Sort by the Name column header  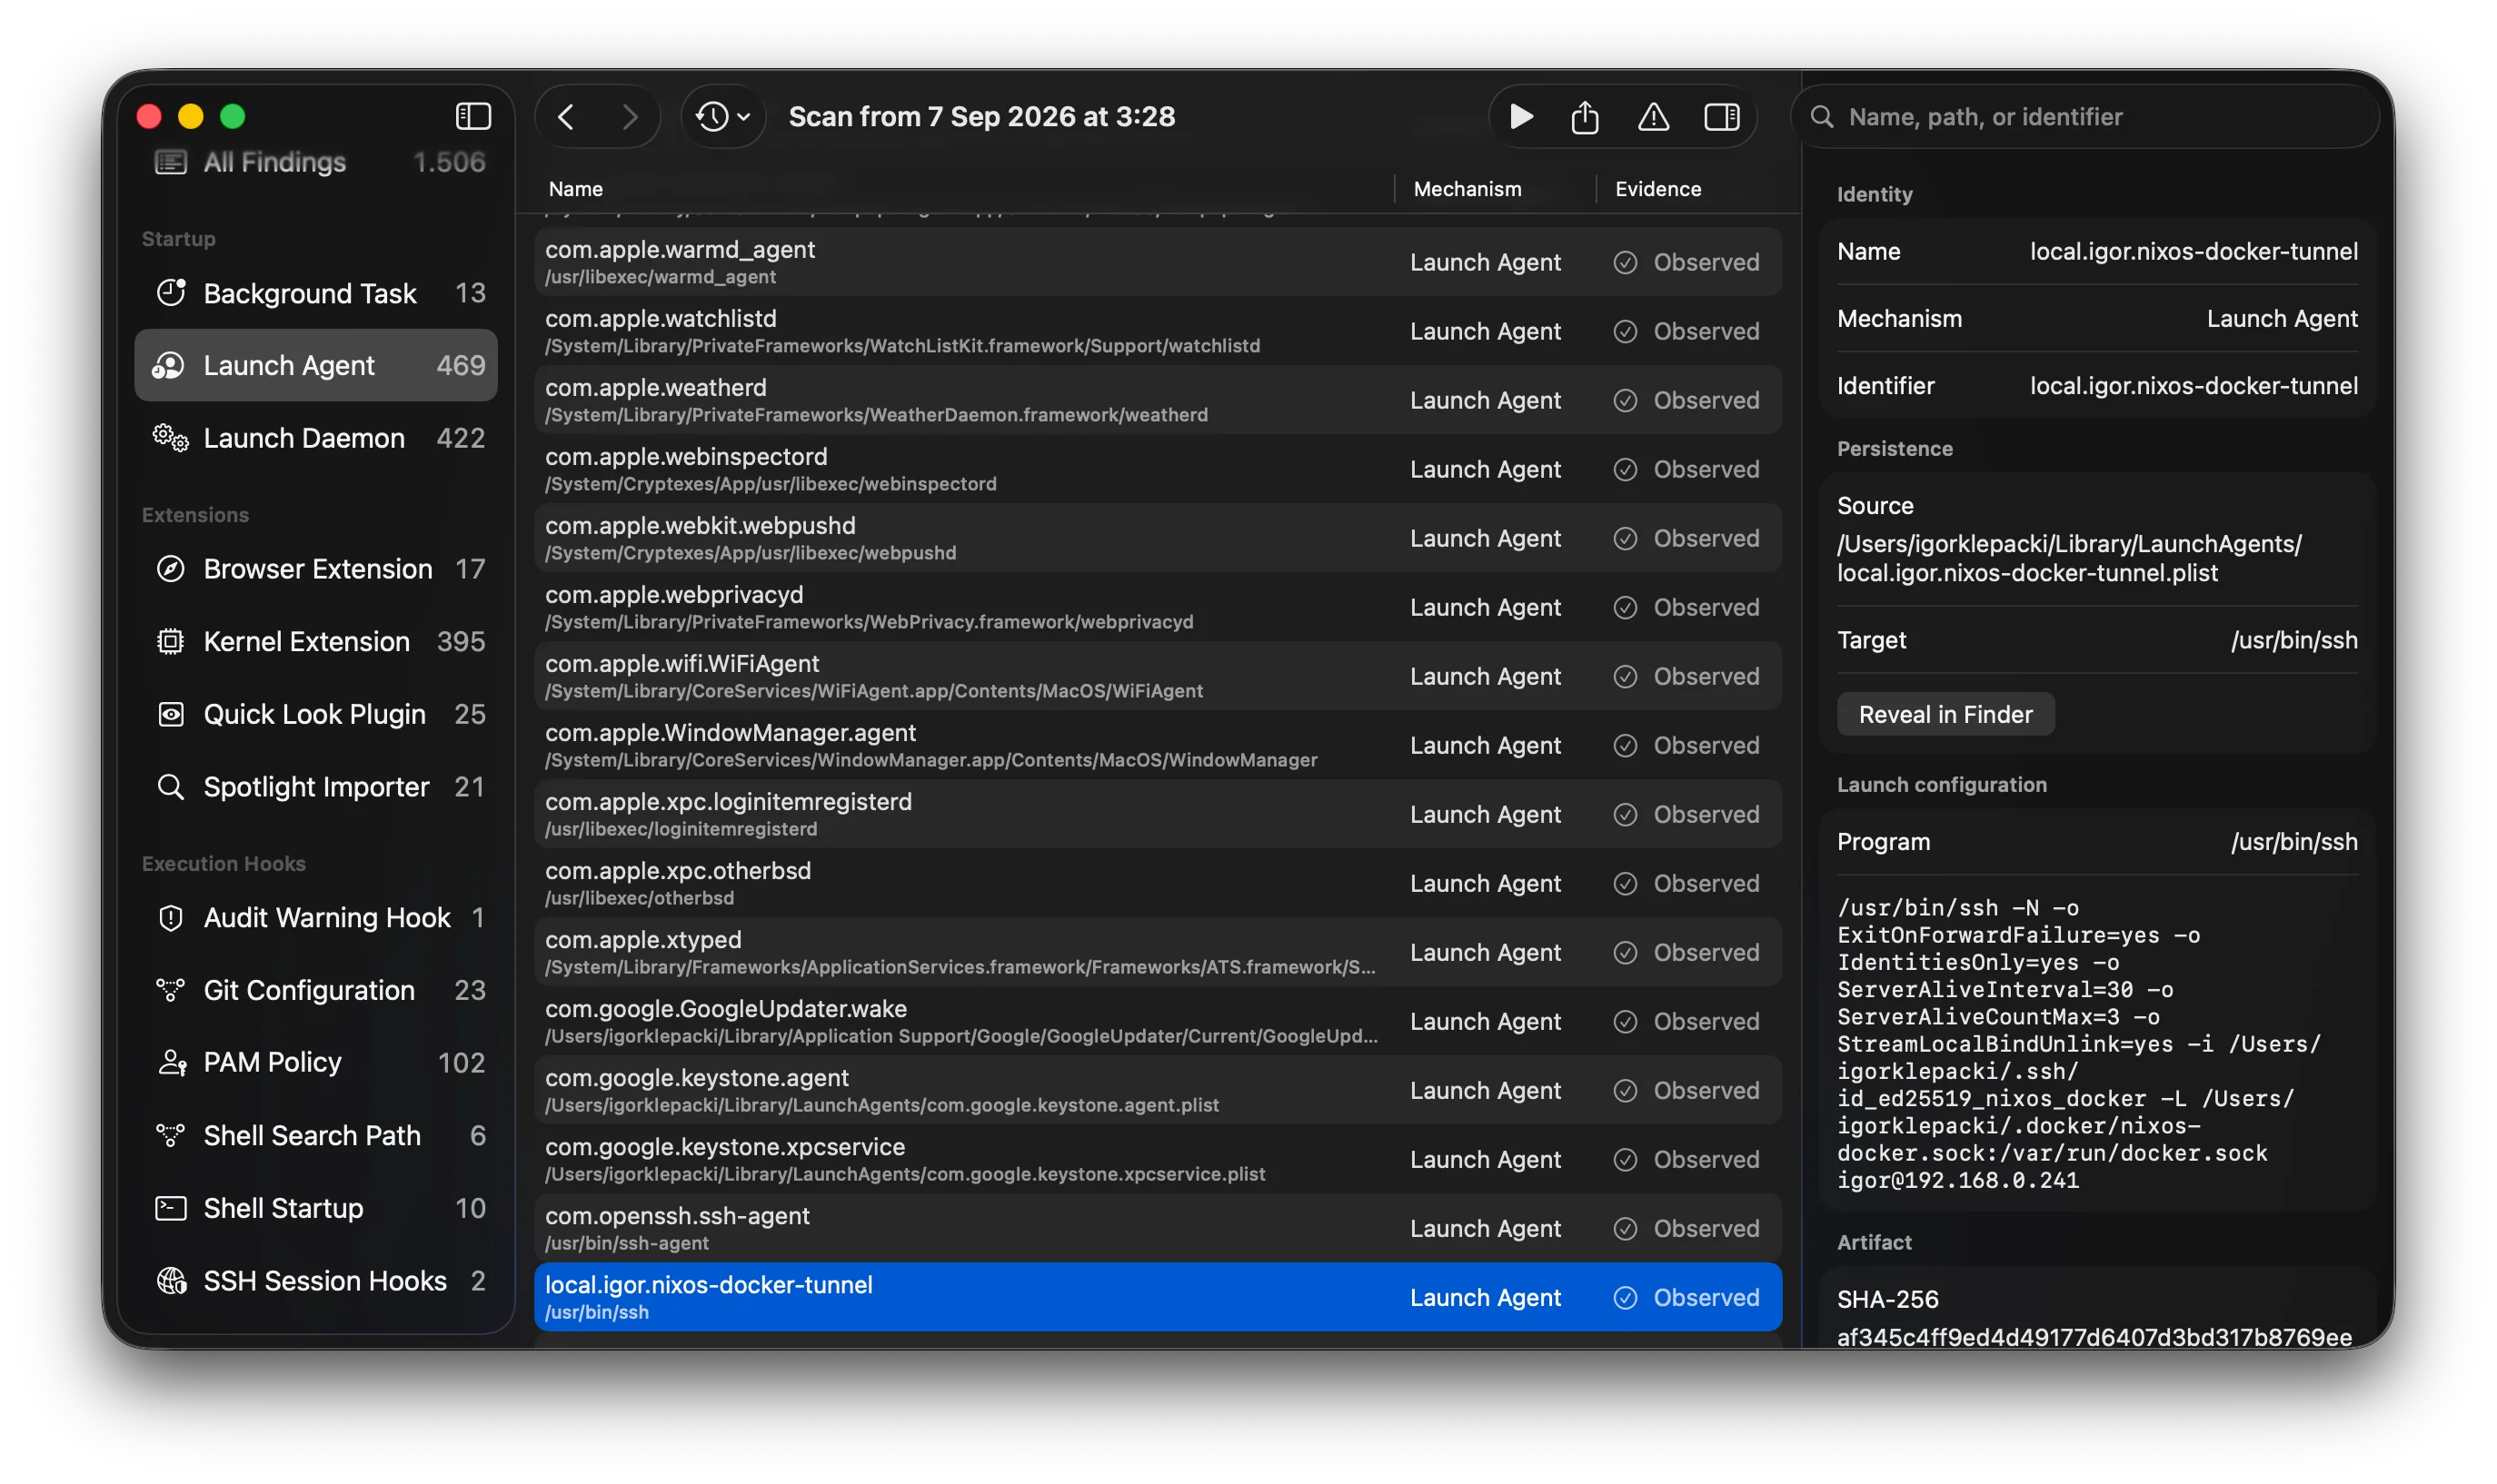pos(575,189)
